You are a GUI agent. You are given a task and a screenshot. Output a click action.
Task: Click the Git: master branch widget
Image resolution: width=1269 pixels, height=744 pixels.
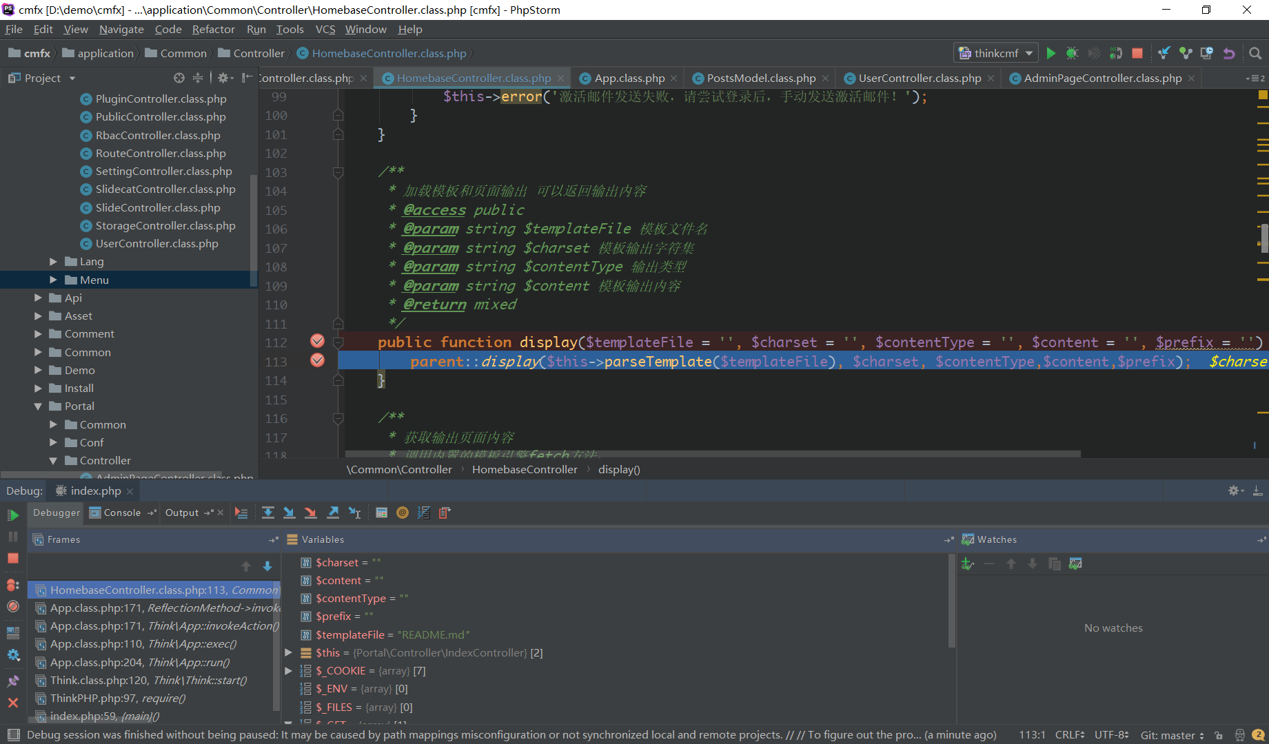coord(1172,735)
